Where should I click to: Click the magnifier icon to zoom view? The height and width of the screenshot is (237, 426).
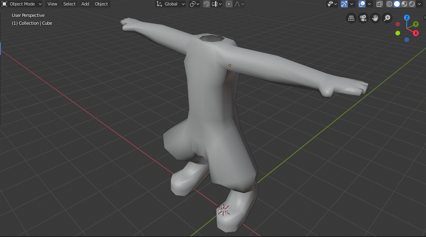(387, 18)
